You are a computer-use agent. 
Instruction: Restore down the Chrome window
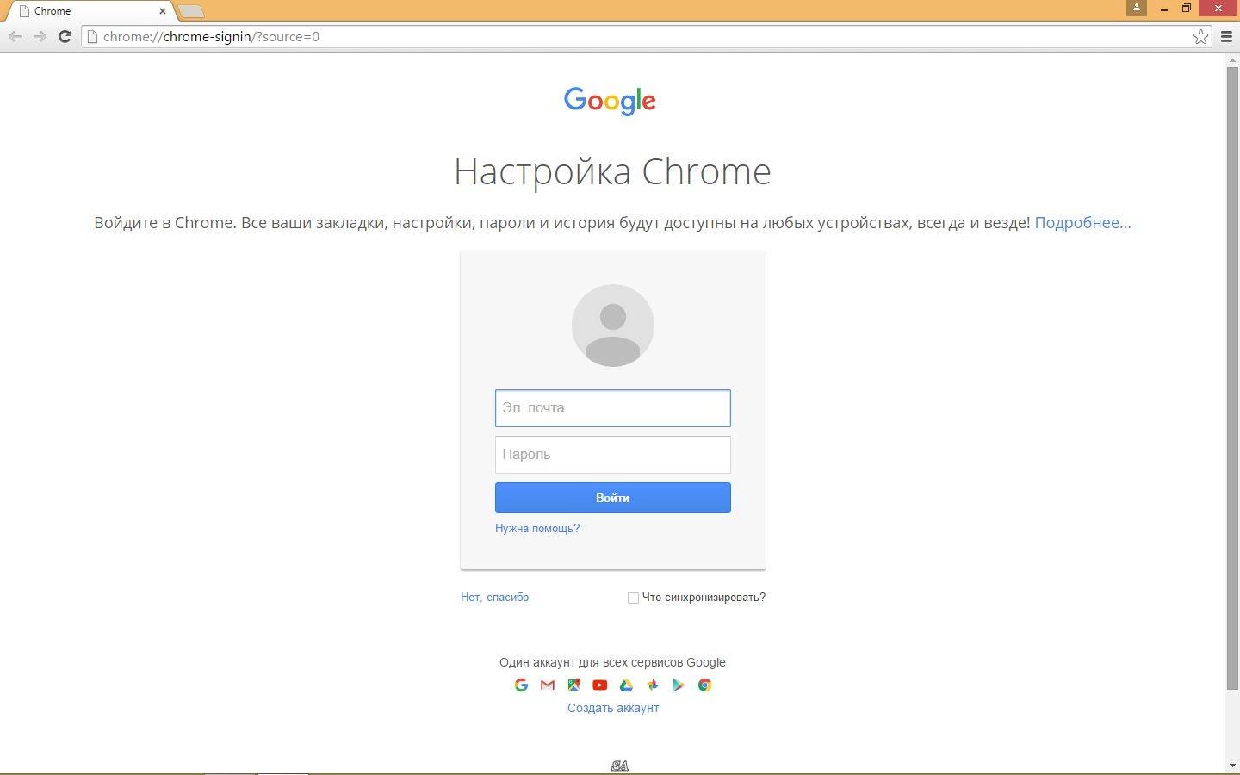(1186, 8)
